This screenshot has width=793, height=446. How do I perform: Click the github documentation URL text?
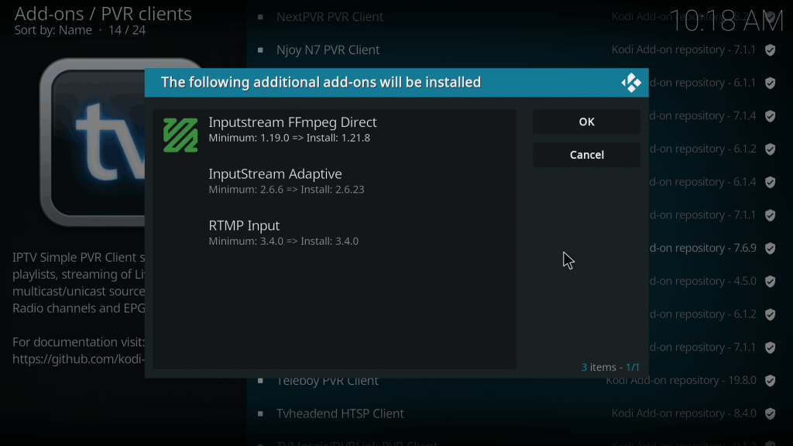[78, 359]
